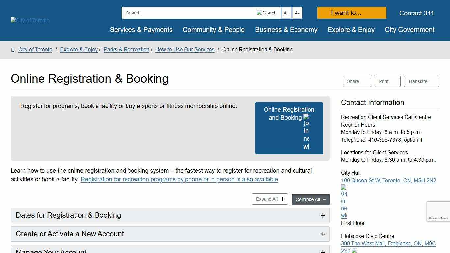The image size is (450, 253).
Task: Click the City of Toronto logo
Action: (x=30, y=20)
